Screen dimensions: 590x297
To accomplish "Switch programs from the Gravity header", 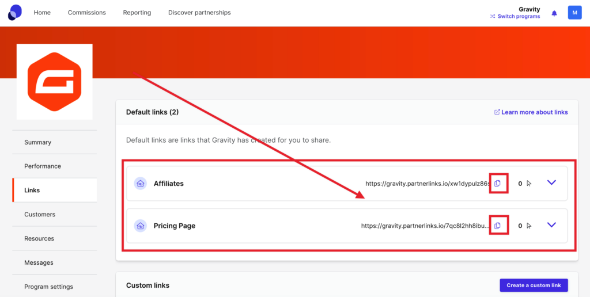I will coord(515,17).
